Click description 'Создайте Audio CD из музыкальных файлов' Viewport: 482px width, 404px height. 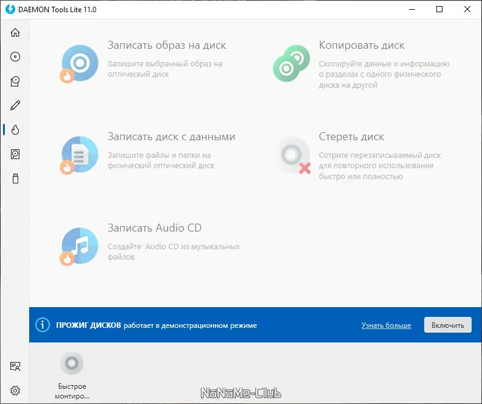(x=173, y=252)
